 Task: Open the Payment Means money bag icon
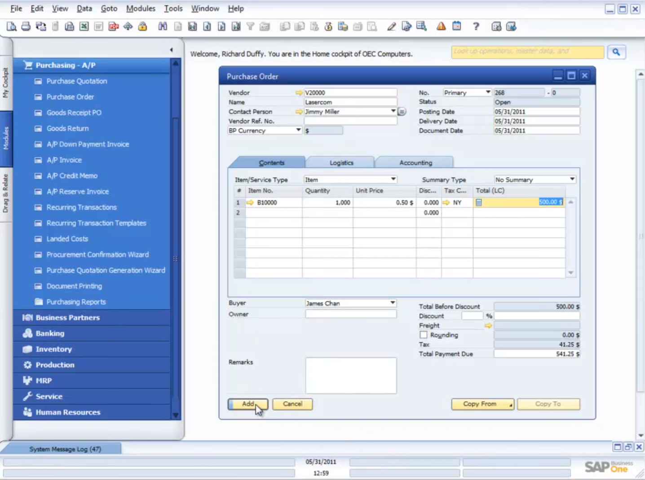click(x=328, y=26)
